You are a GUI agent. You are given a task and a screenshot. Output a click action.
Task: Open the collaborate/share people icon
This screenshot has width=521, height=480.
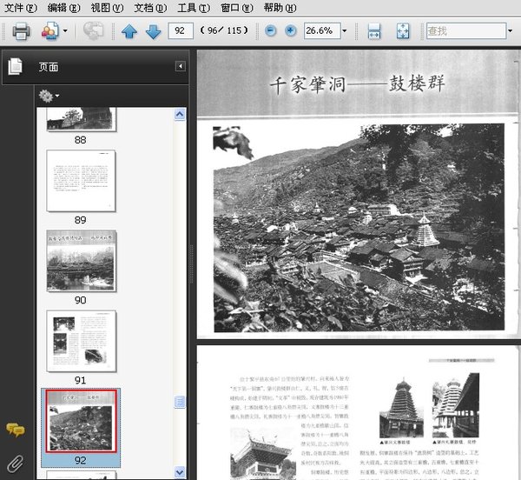point(50,31)
